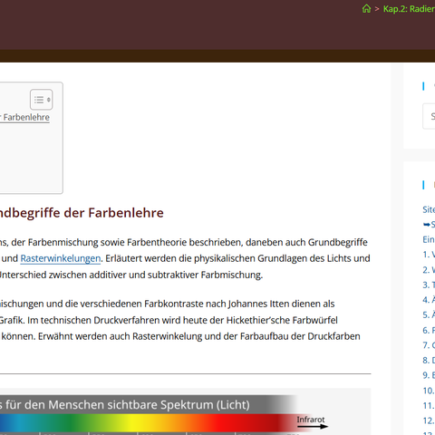
Task: Open the sidebar link starting with Ein
Action: click(x=429, y=239)
